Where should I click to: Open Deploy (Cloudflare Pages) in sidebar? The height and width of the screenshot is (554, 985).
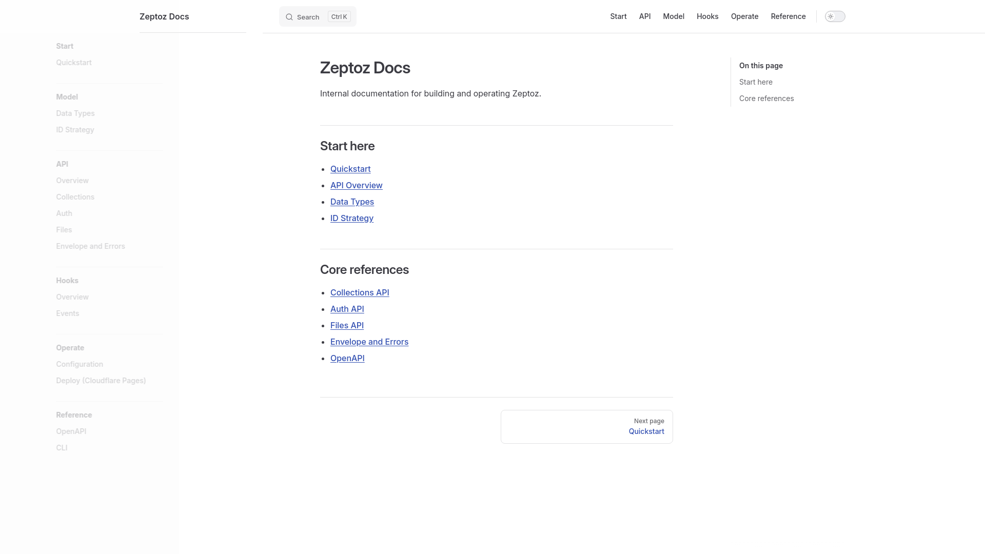[101, 381]
